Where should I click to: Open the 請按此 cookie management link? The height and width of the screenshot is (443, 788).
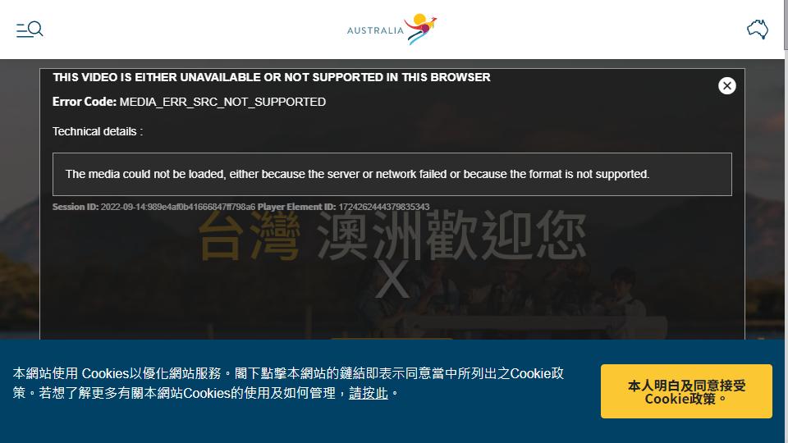point(369,393)
